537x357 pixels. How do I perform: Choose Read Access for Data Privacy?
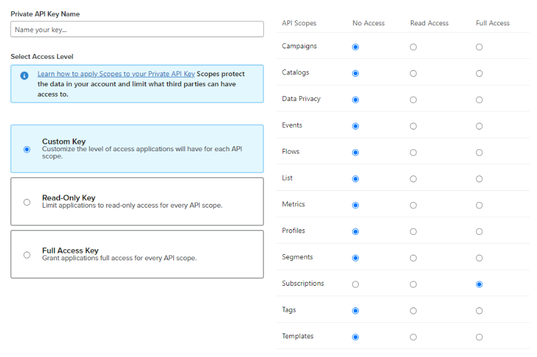click(413, 100)
